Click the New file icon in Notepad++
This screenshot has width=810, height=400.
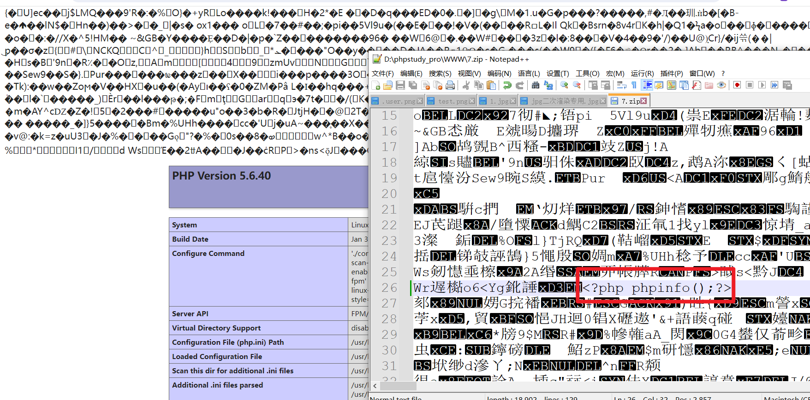(376, 85)
